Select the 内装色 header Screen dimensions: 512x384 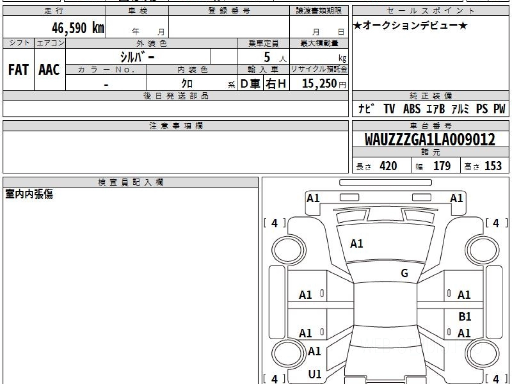click(x=192, y=70)
